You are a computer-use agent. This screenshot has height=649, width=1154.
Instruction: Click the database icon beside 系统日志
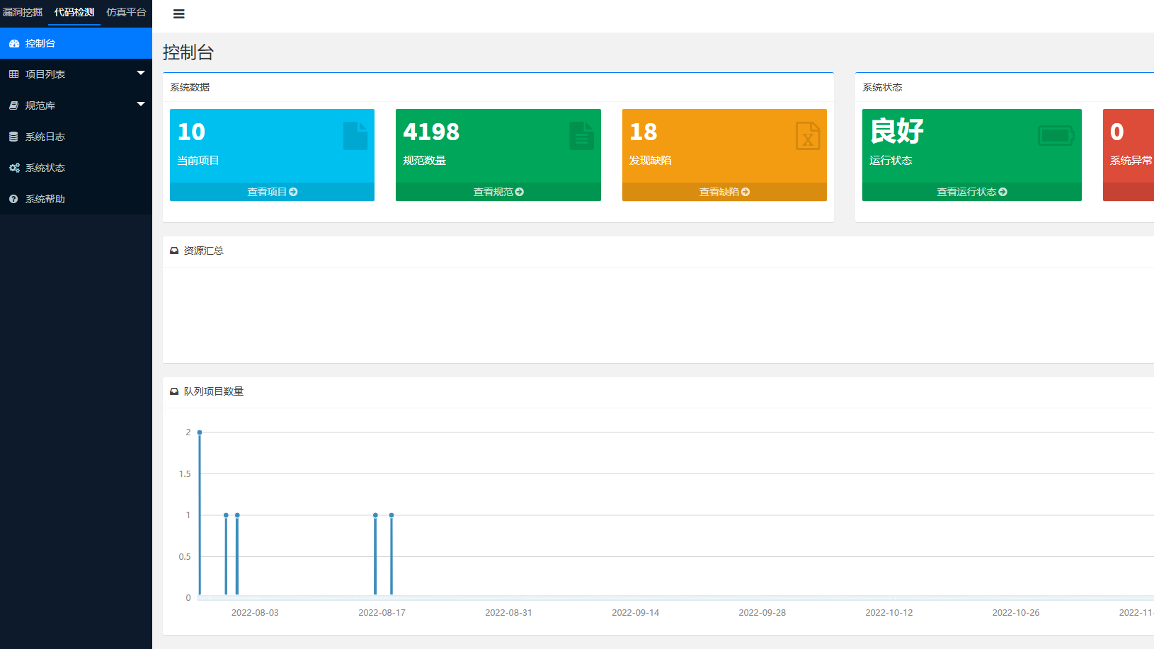pyautogui.click(x=13, y=137)
